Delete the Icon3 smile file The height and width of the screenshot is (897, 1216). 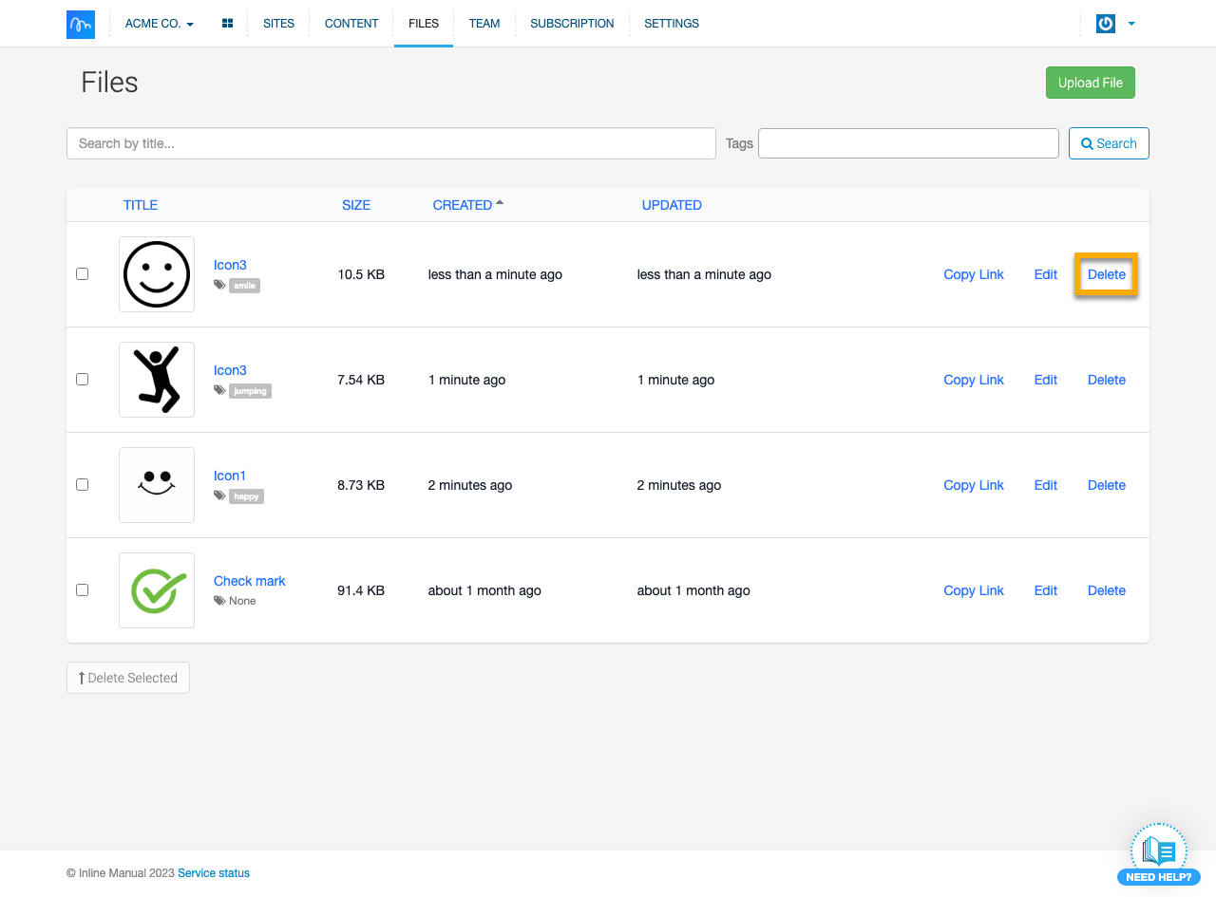point(1106,274)
